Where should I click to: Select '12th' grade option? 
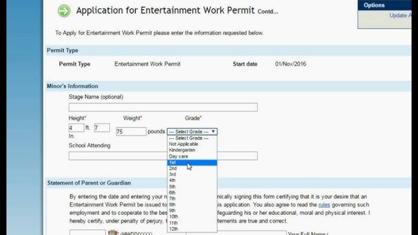pyautogui.click(x=192, y=229)
